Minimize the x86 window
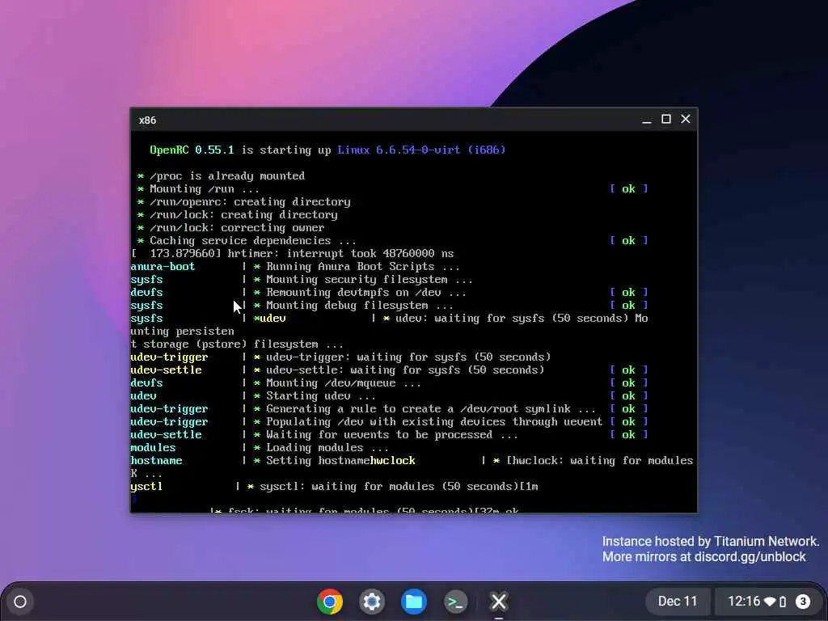Screen dimensions: 828x621 point(647,120)
